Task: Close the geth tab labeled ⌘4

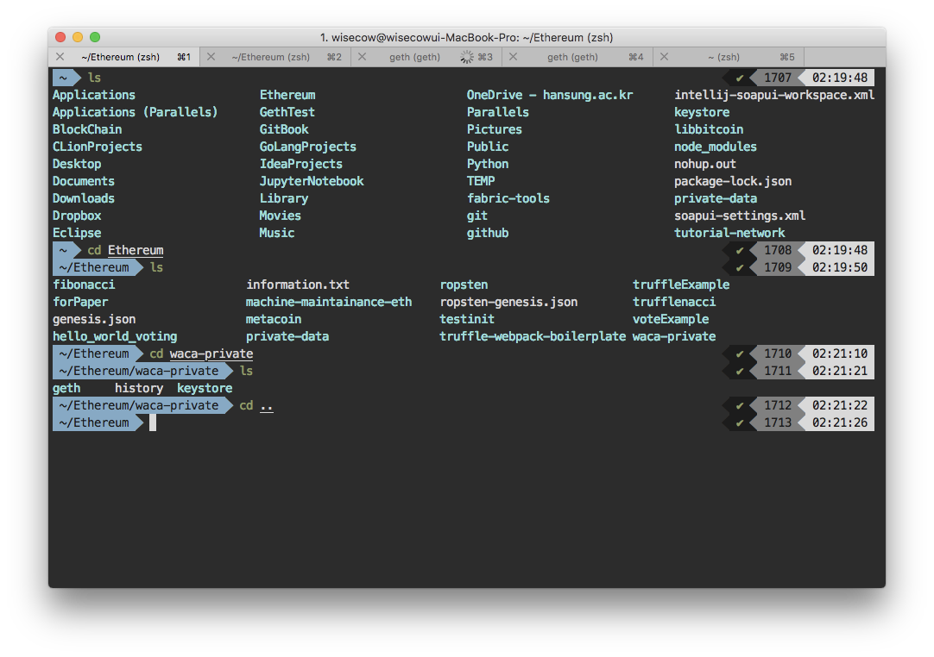Action: pos(513,57)
